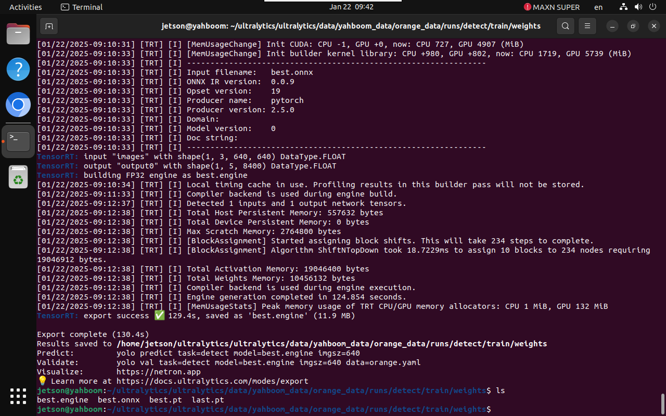Show all applications grid

click(x=18, y=396)
